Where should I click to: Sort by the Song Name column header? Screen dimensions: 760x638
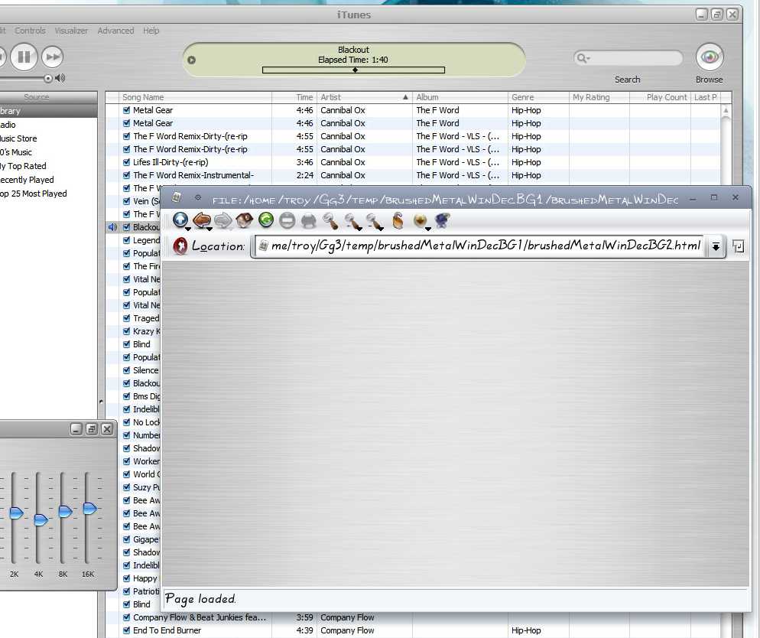pos(195,97)
